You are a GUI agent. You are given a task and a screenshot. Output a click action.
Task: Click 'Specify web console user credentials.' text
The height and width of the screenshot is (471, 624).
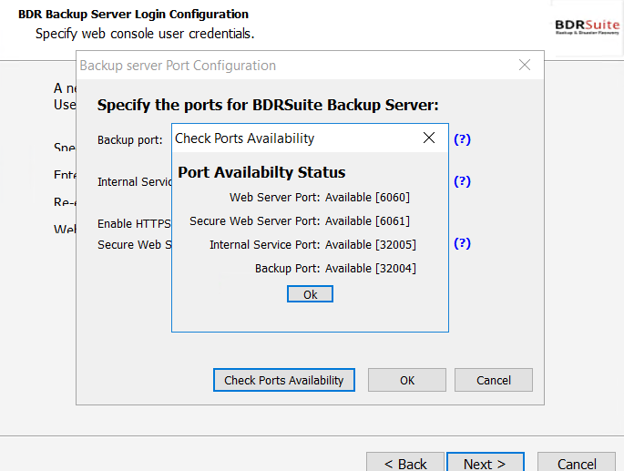pyautogui.click(x=145, y=34)
